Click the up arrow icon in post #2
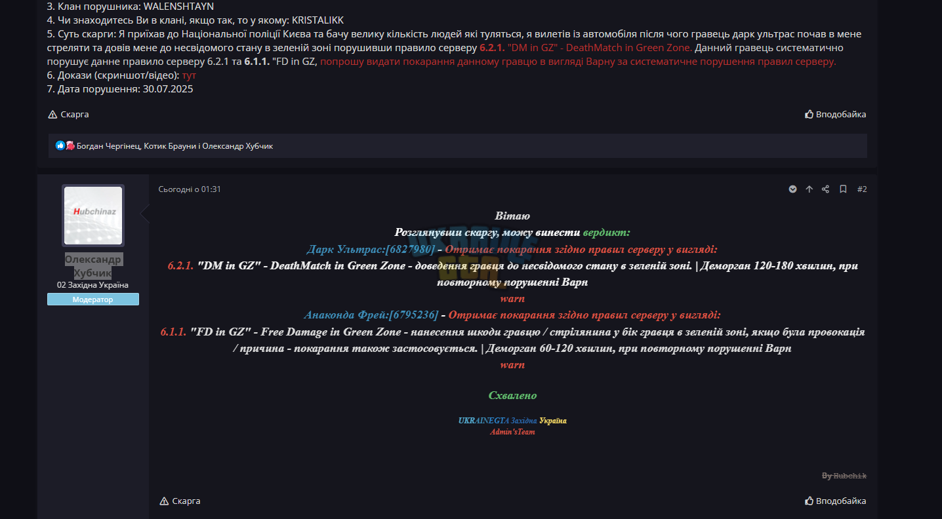The height and width of the screenshot is (519, 942). click(809, 189)
